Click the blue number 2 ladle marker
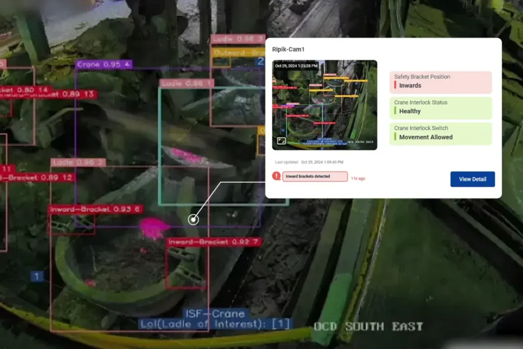Image resolution: width=523 pixels, height=349 pixels. tap(260, 62)
